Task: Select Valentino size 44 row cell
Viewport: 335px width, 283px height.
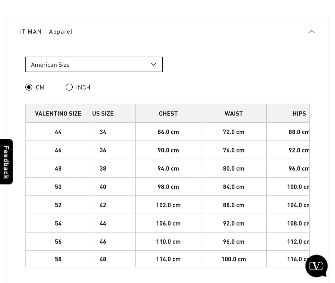Action: pos(58,132)
